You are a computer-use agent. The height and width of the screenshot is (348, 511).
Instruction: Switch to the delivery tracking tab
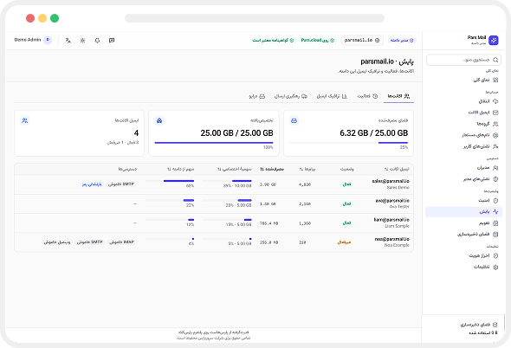[x=291, y=96]
